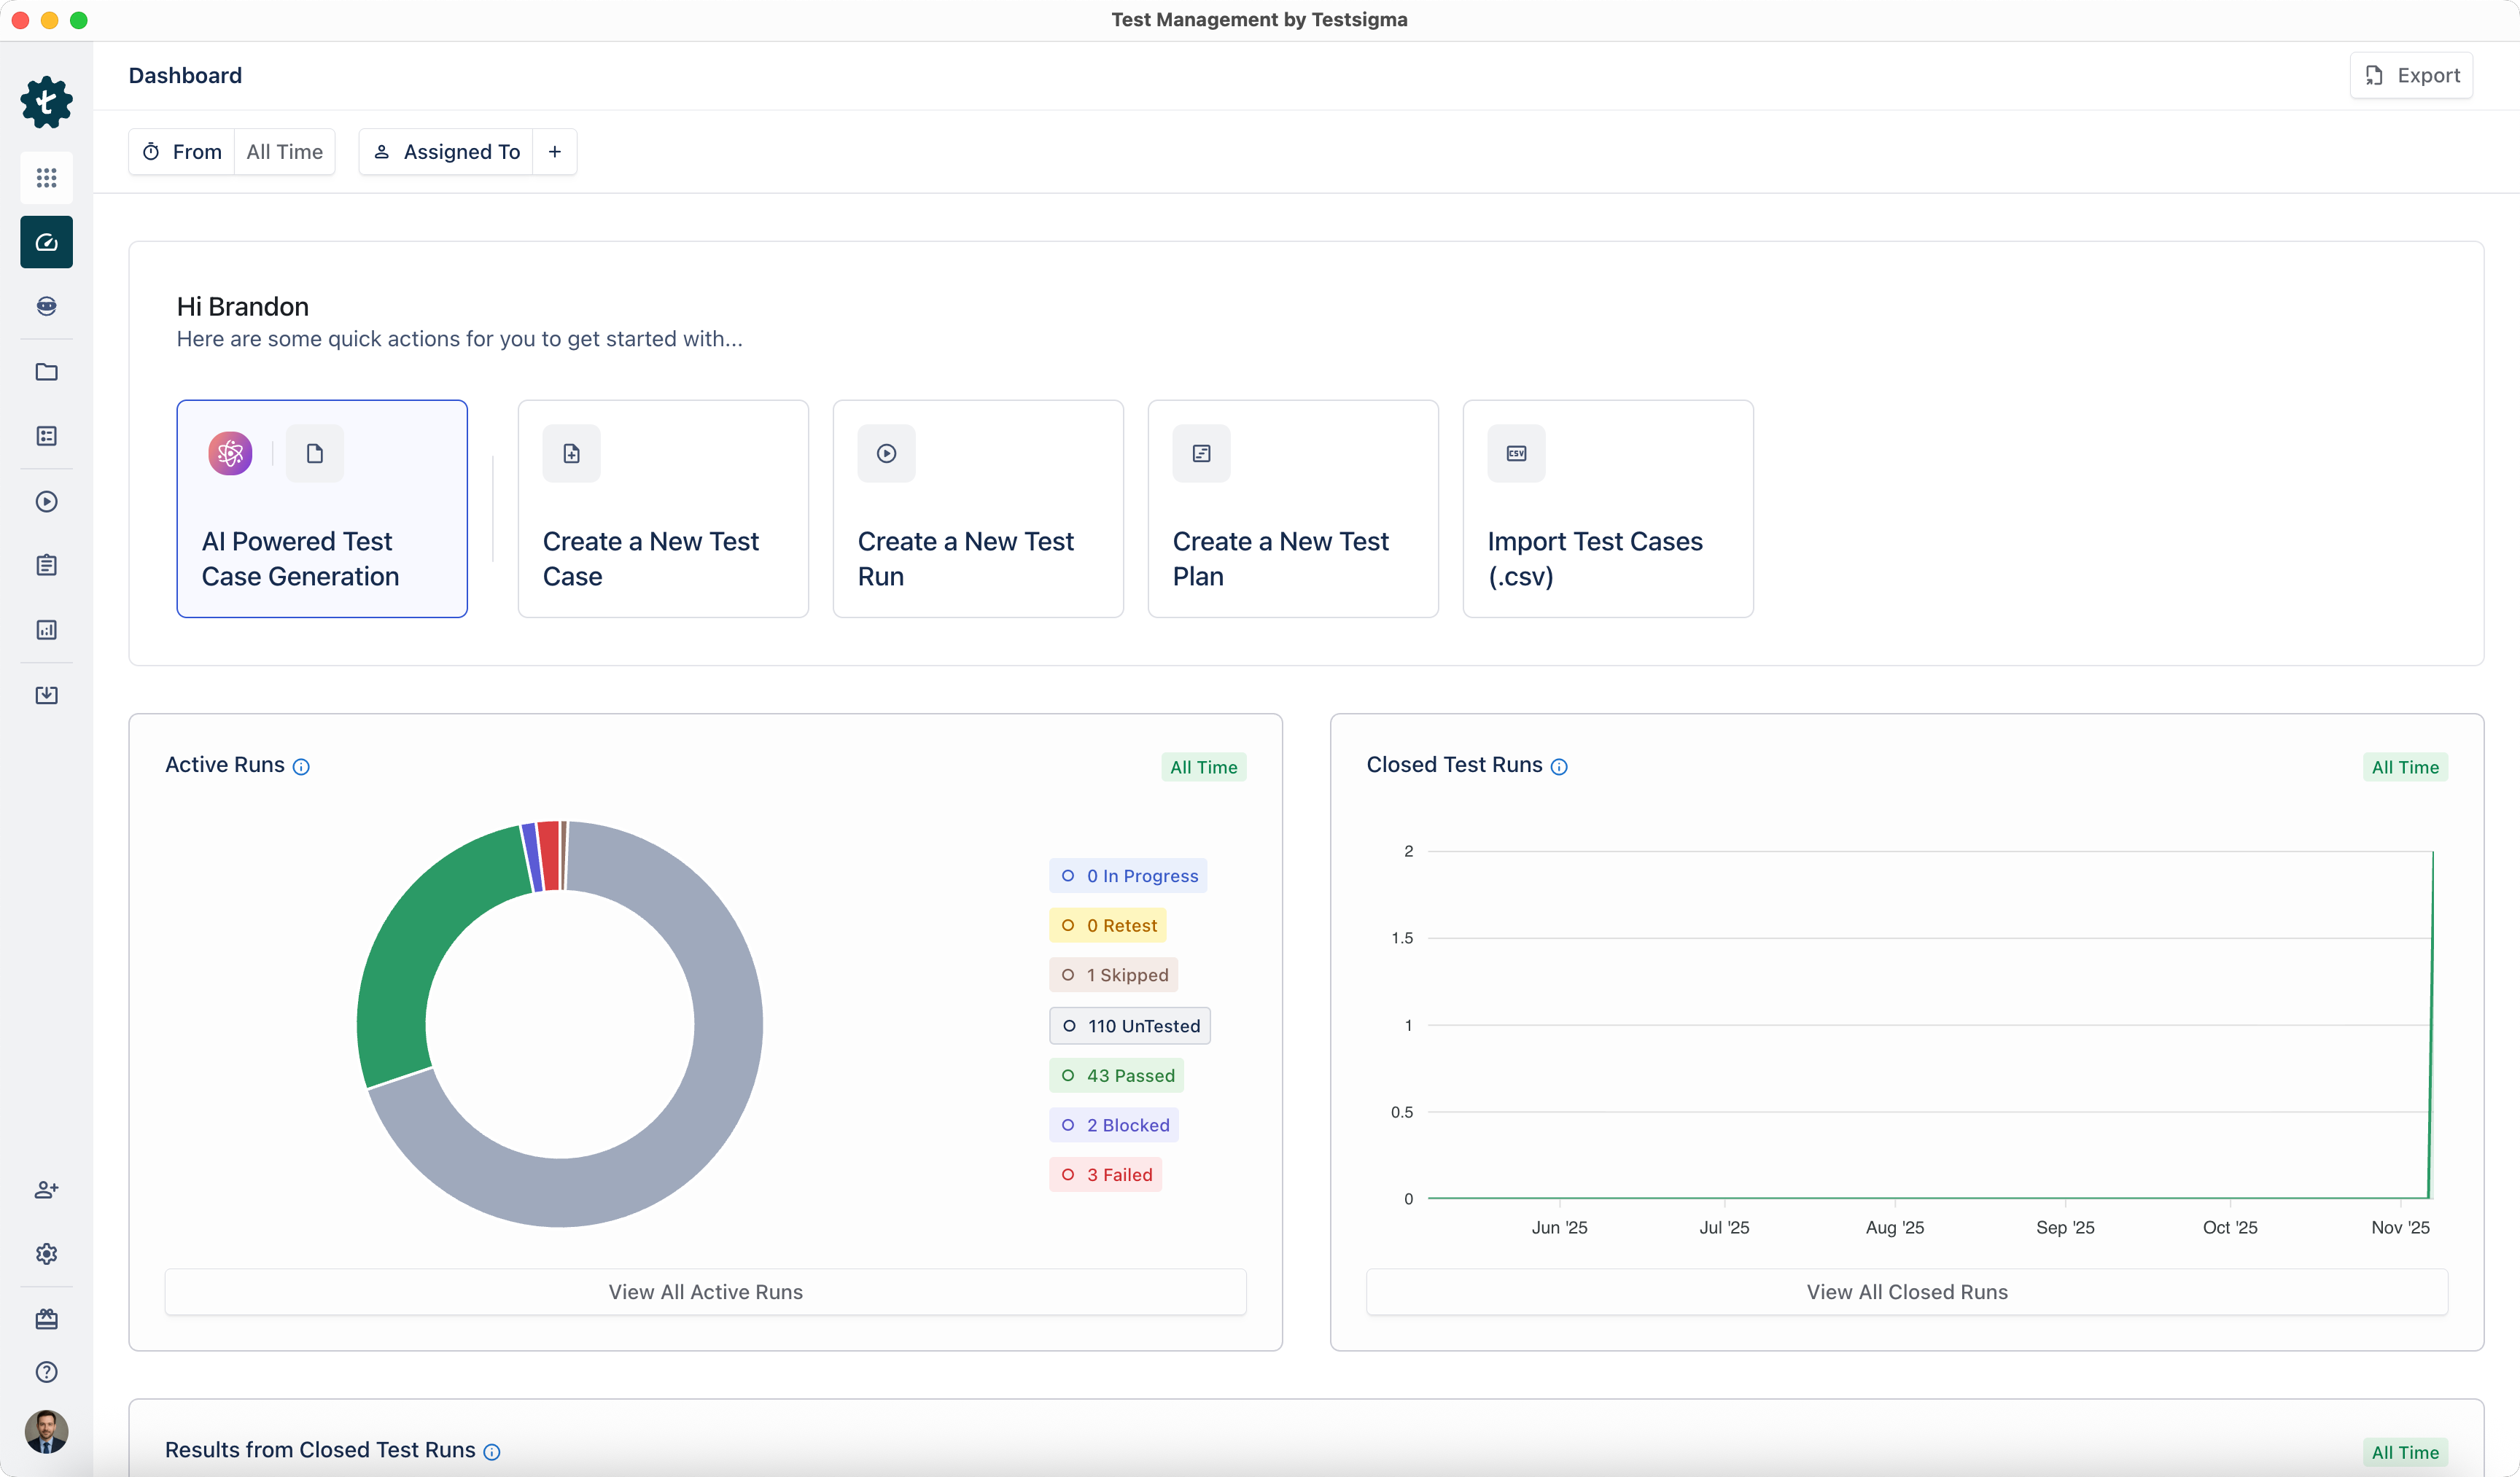Open Export at the top right

[x=2411, y=75]
